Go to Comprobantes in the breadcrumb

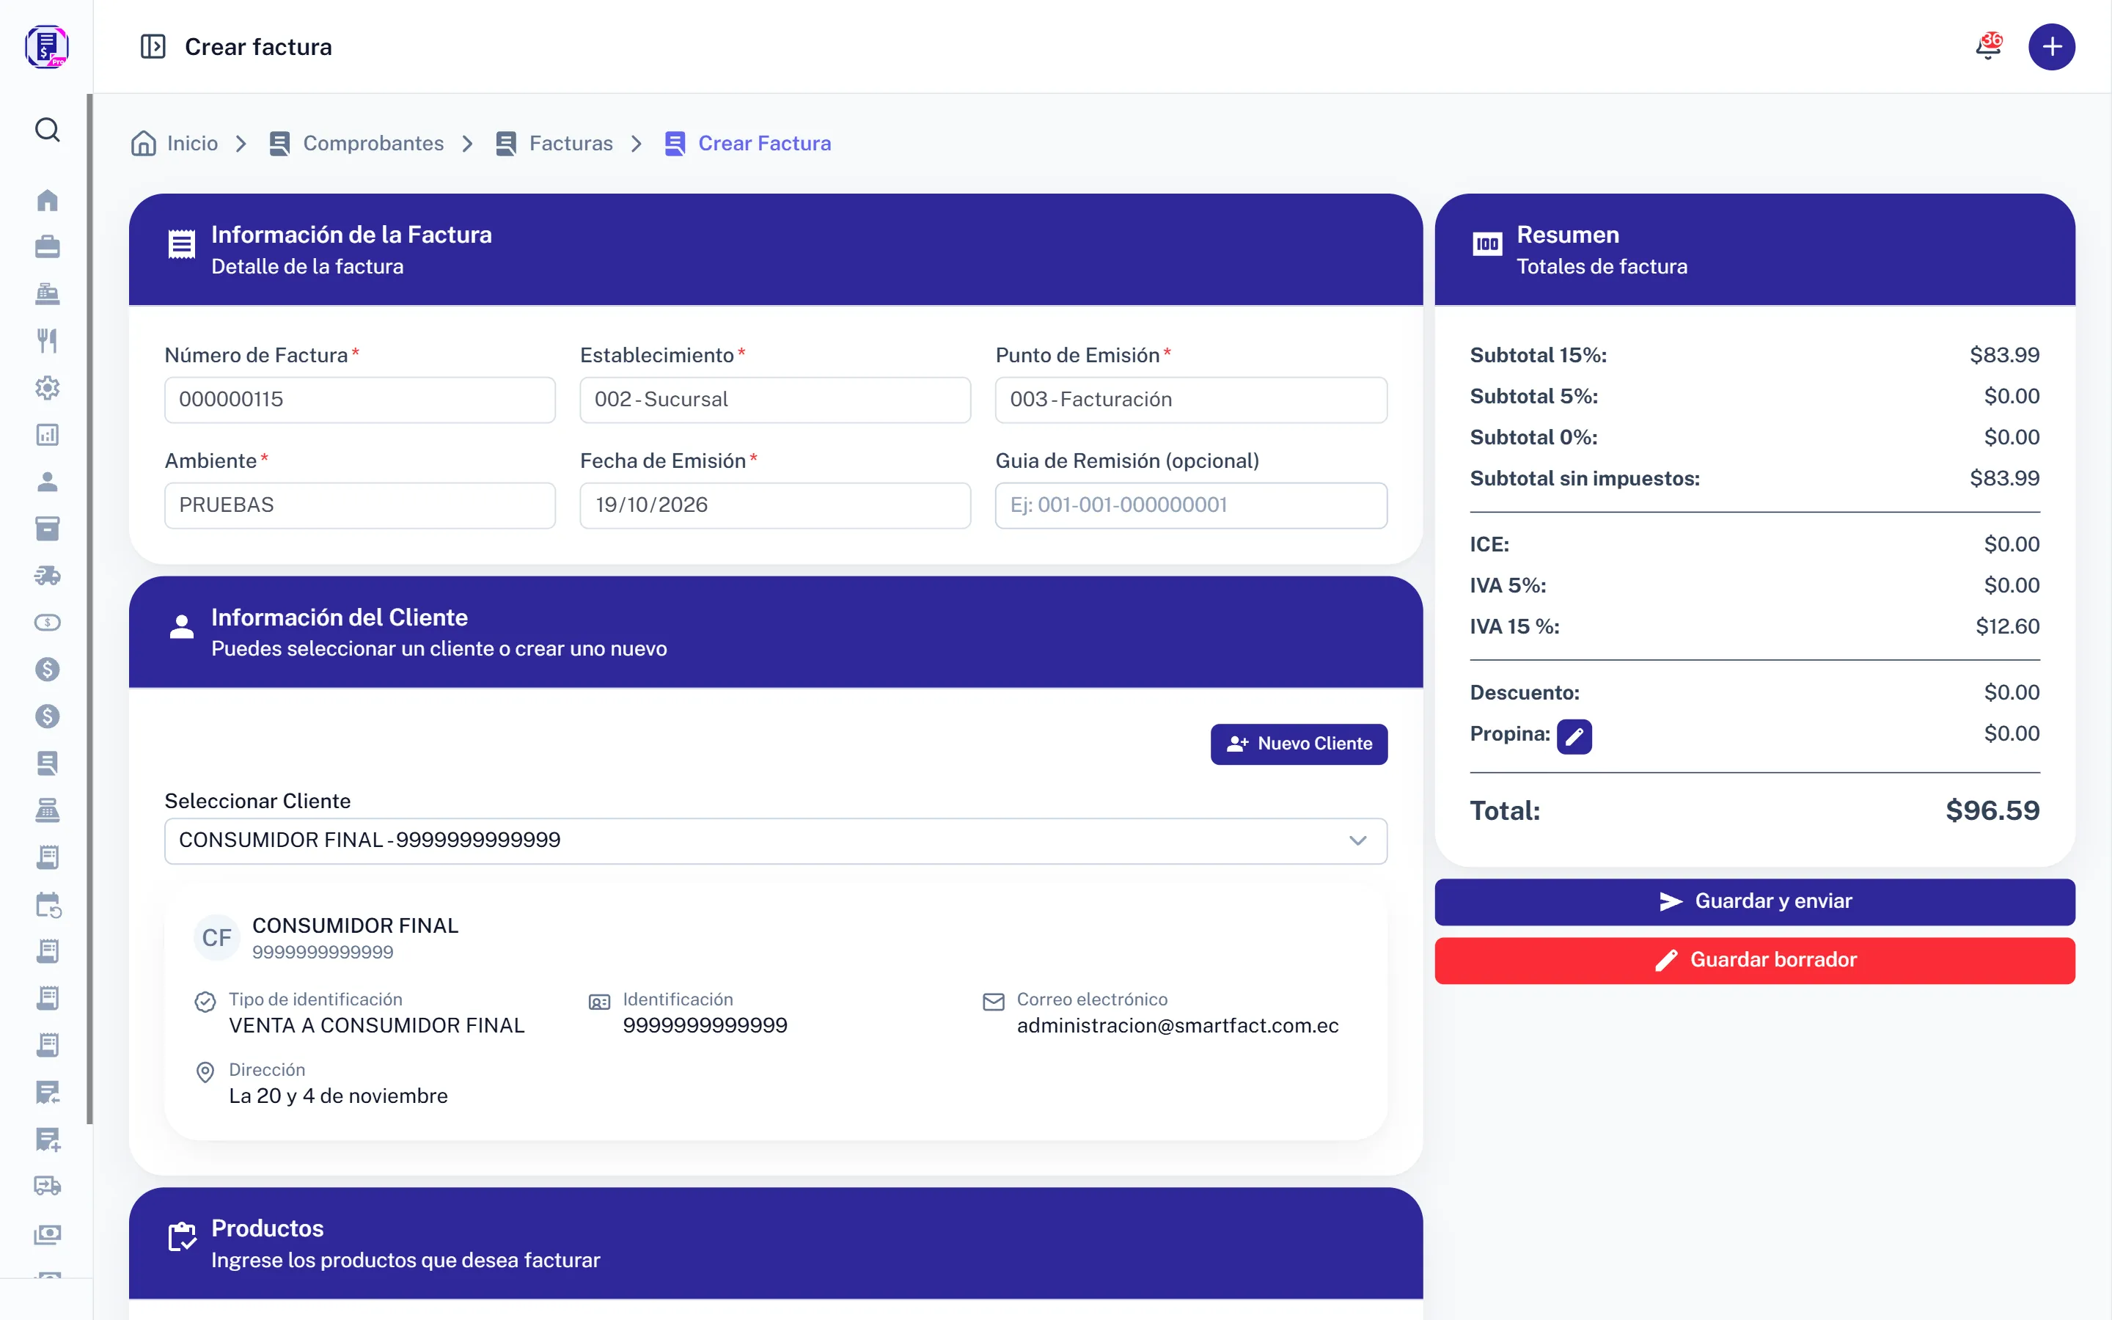[x=357, y=143]
